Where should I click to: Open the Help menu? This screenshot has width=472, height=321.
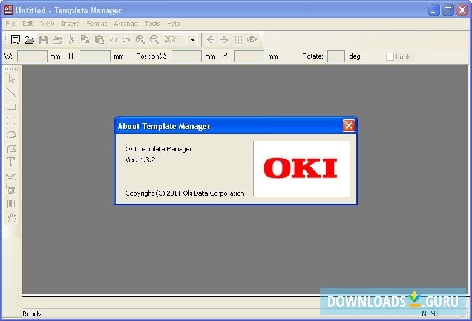click(x=174, y=24)
